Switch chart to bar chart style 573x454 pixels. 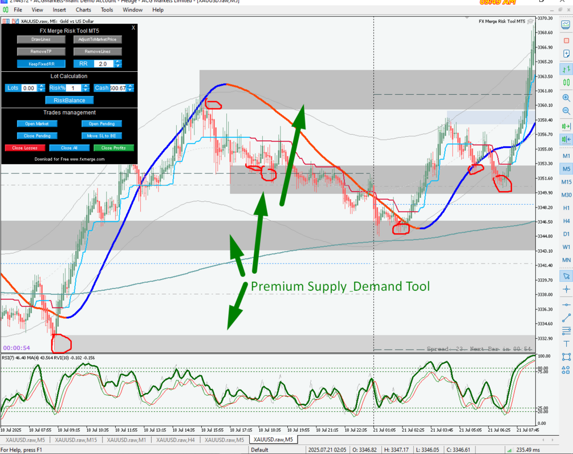tap(566, 69)
